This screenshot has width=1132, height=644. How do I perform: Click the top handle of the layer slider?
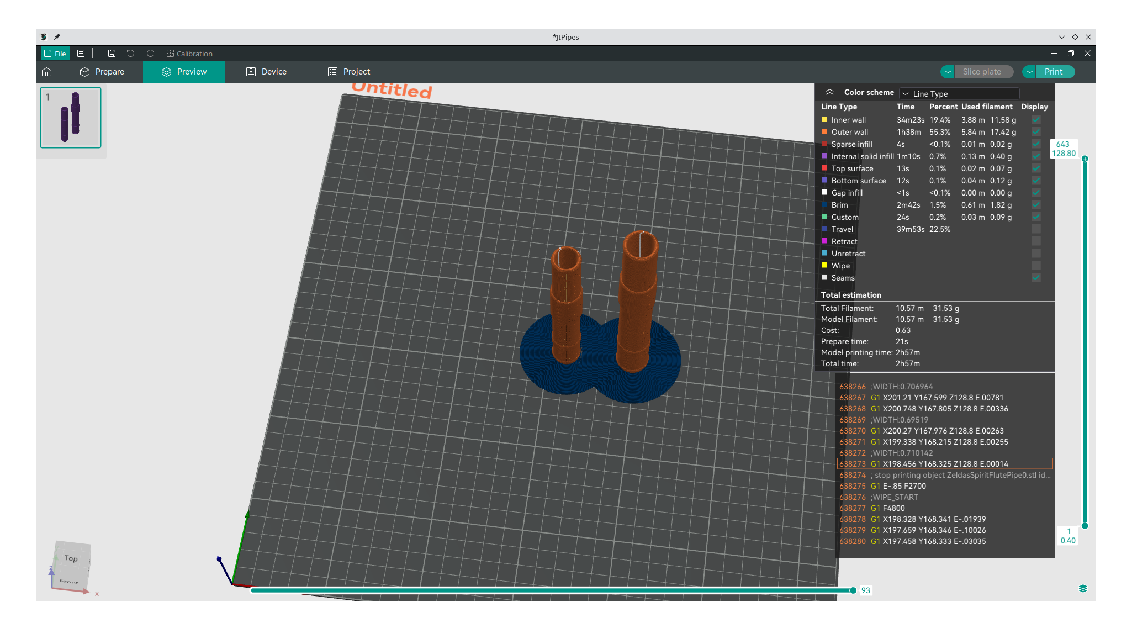click(x=1085, y=159)
